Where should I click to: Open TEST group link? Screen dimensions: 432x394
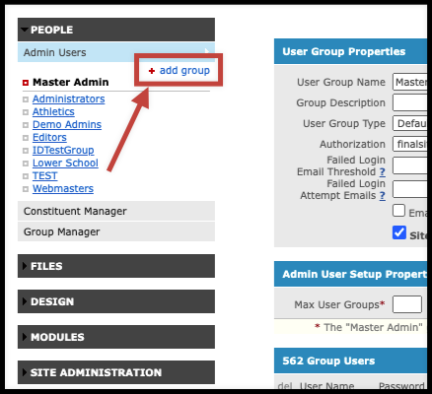[44, 175]
